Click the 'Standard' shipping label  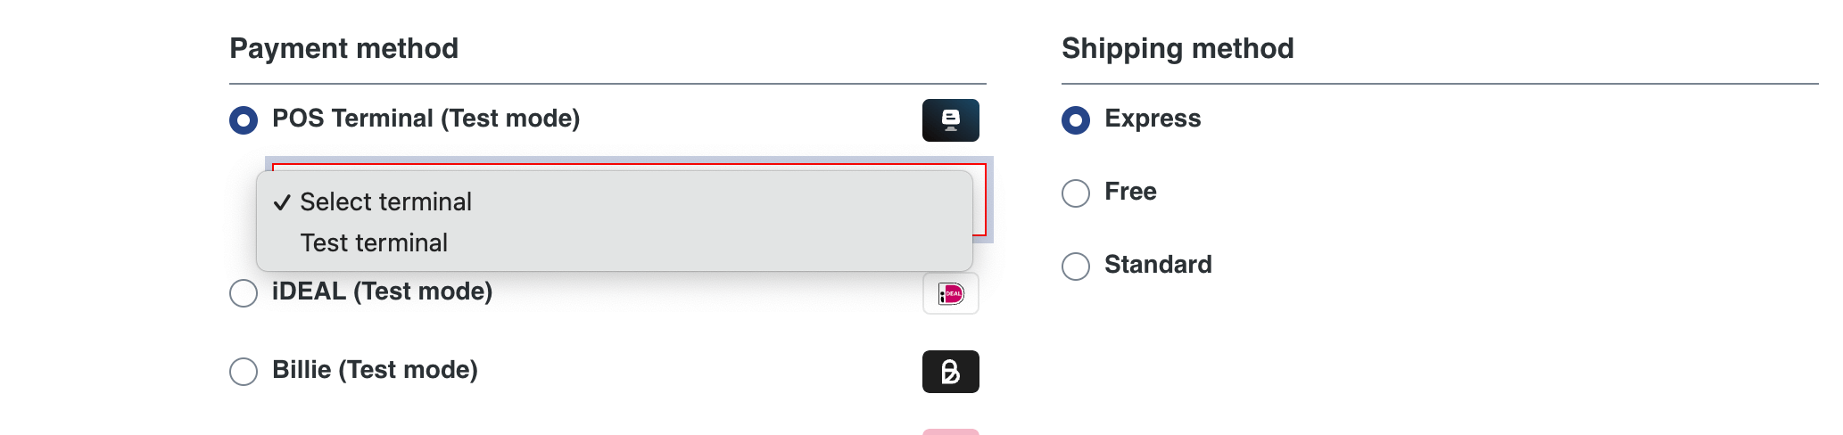pyautogui.click(x=1158, y=265)
